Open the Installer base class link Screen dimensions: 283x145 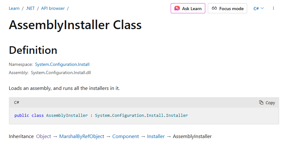156,136
